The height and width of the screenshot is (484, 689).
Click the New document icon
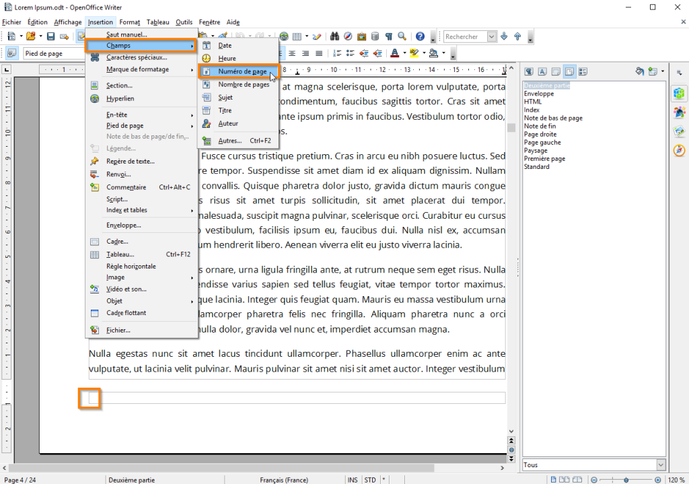click(11, 36)
